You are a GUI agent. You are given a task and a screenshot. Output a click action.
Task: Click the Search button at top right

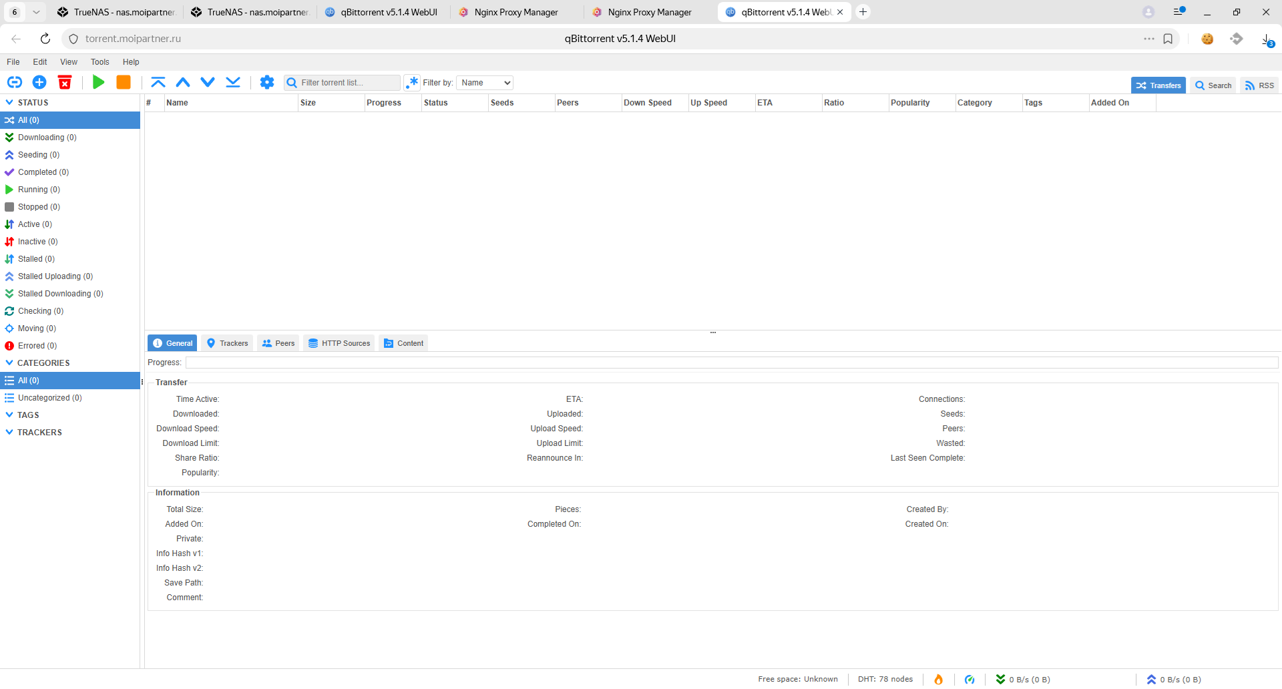[x=1213, y=85]
